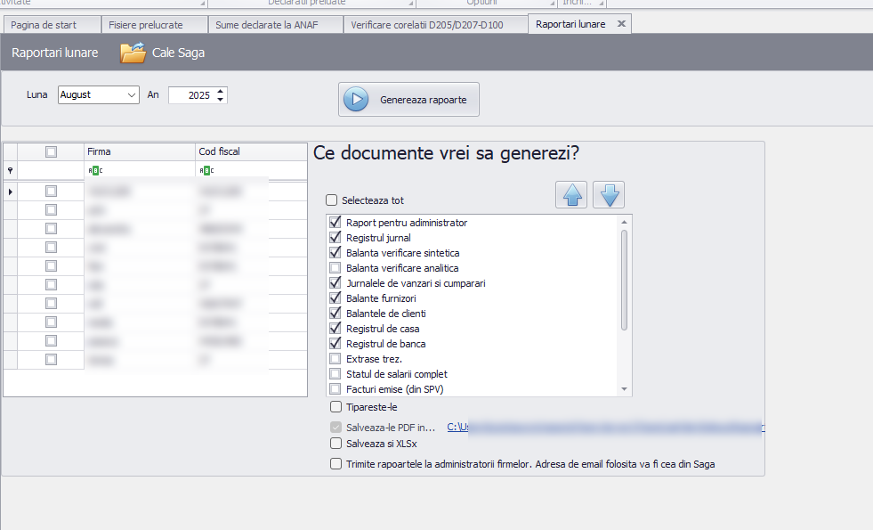This screenshot has width=873, height=530.
Task: Enable the Selecteaza tot checkbox
Action: 332,200
